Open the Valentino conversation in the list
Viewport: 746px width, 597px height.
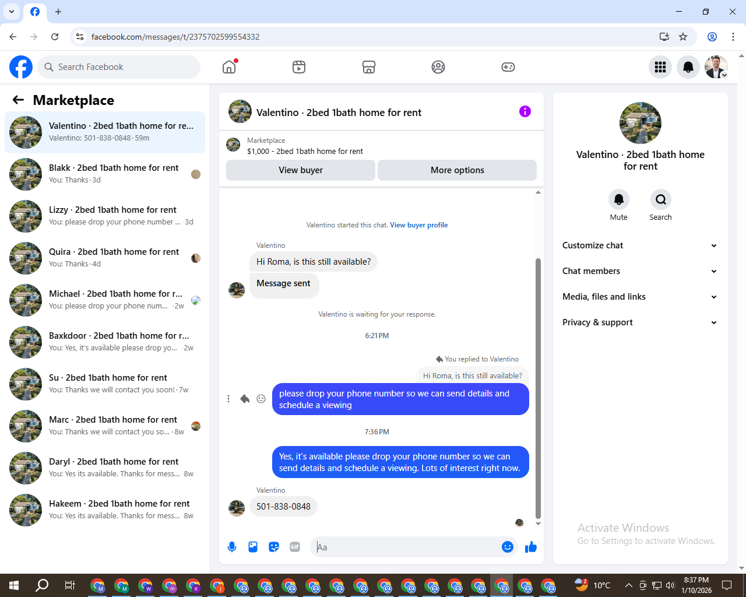(105, 132)
